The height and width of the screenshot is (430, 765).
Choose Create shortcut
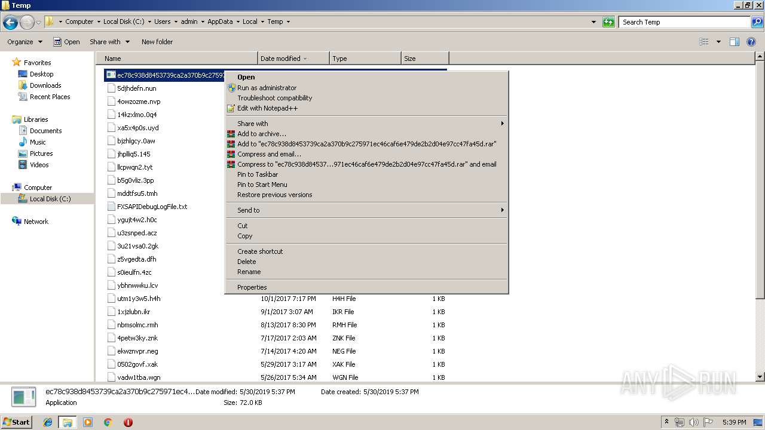366,251
